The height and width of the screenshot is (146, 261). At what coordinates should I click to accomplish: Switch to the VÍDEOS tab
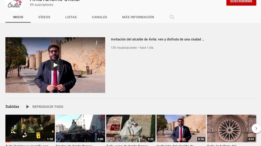(44, 17)
